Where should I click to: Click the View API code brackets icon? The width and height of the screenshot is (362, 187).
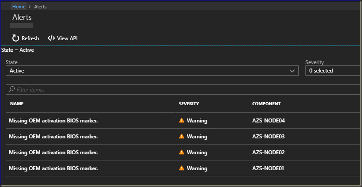click(x=51, y=38)
